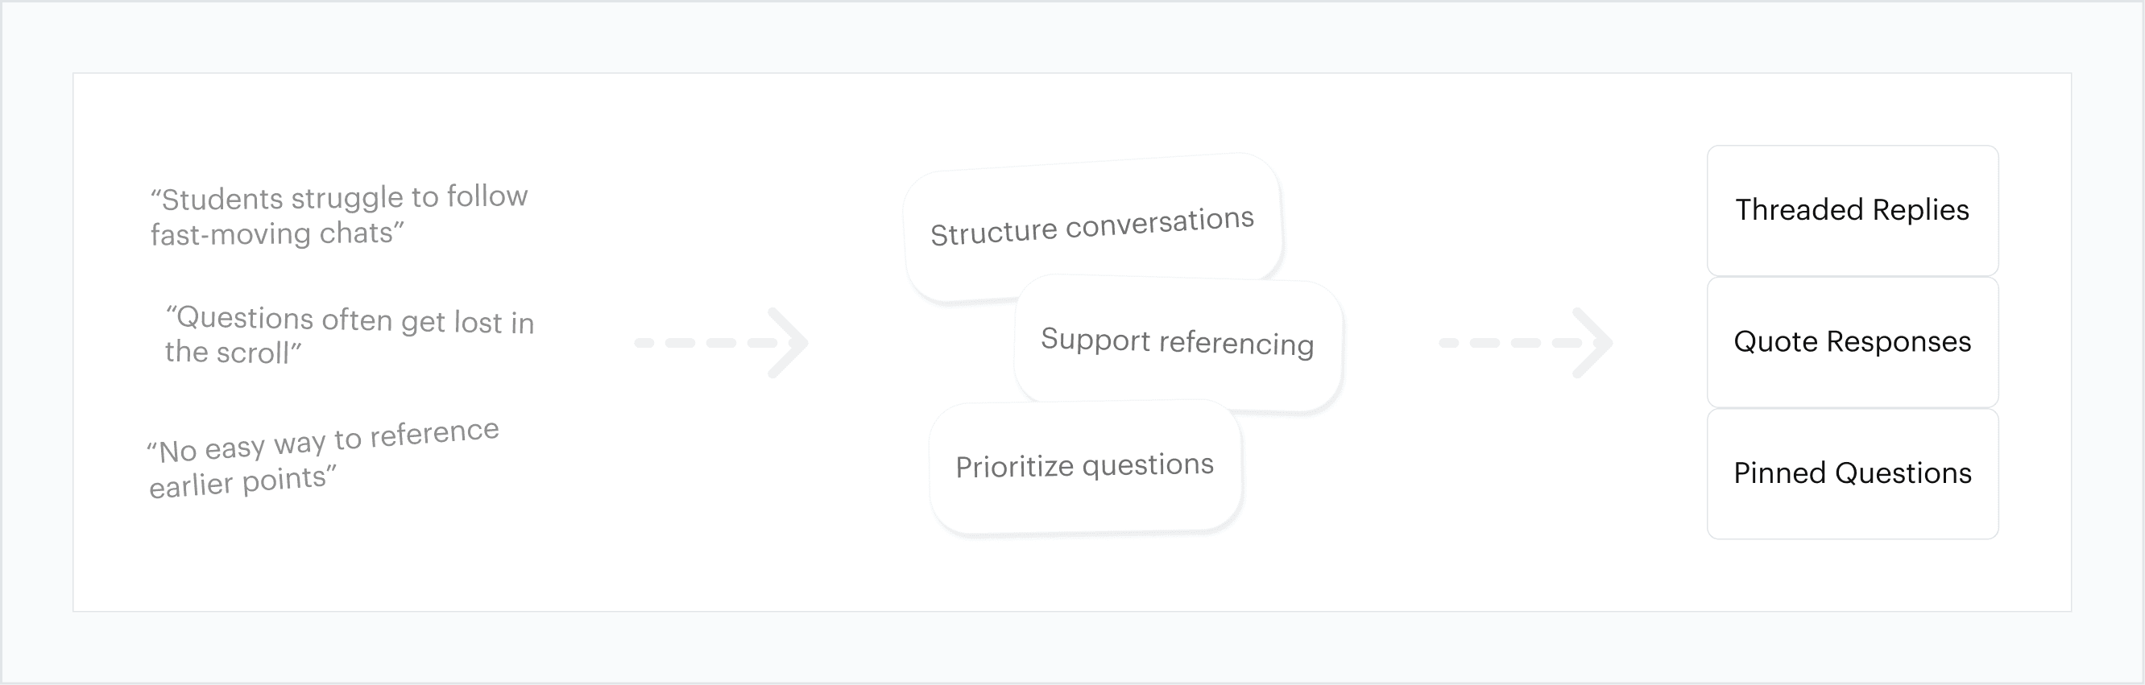The height and width of the screenshot is (685, 2145).
Task: Click the text "earlier points"
Action: (x=238, y=483)
